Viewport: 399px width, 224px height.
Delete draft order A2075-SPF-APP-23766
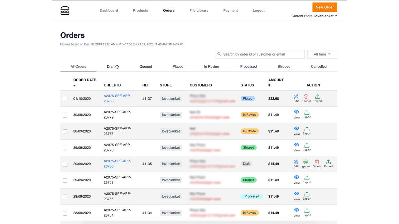tap(317, 163)
